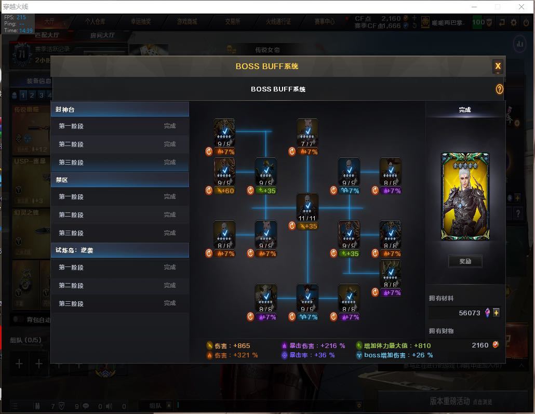Open the settings gear icon in top bar
This screenshot has height=414, width=535.
514,22
